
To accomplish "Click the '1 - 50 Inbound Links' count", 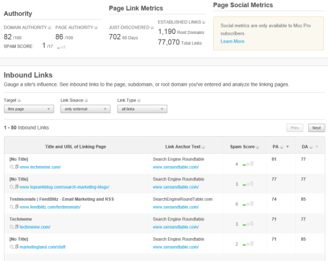I will pyautogui.click(x=26, y=128).
